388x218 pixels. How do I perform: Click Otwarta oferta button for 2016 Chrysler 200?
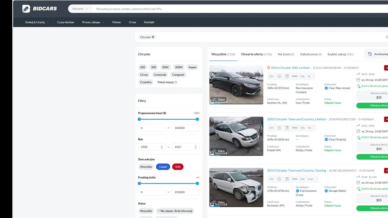pos(372,105)
